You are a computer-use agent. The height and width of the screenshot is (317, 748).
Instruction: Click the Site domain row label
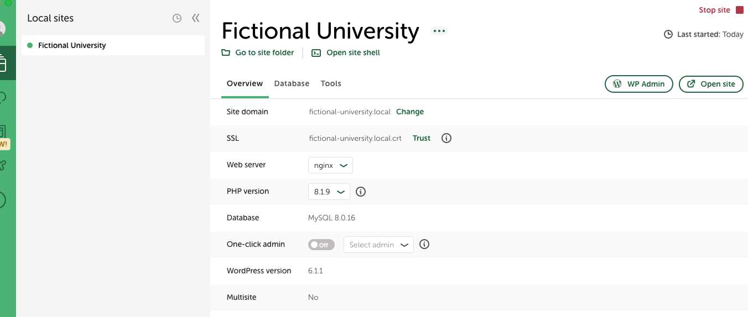point(247,112)
